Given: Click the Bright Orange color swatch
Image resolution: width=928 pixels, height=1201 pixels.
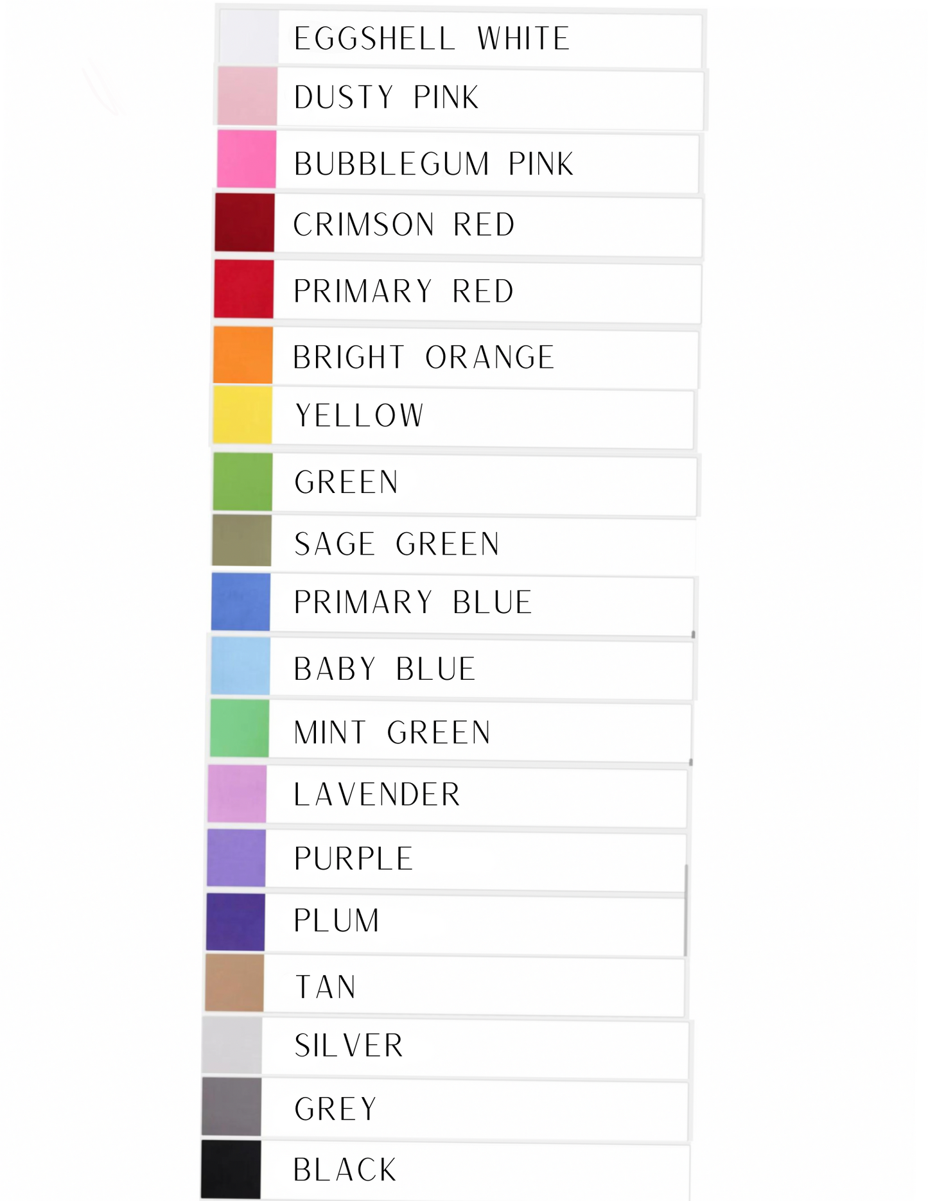Looking at the screenshot, I should click(x=243, y=355).
